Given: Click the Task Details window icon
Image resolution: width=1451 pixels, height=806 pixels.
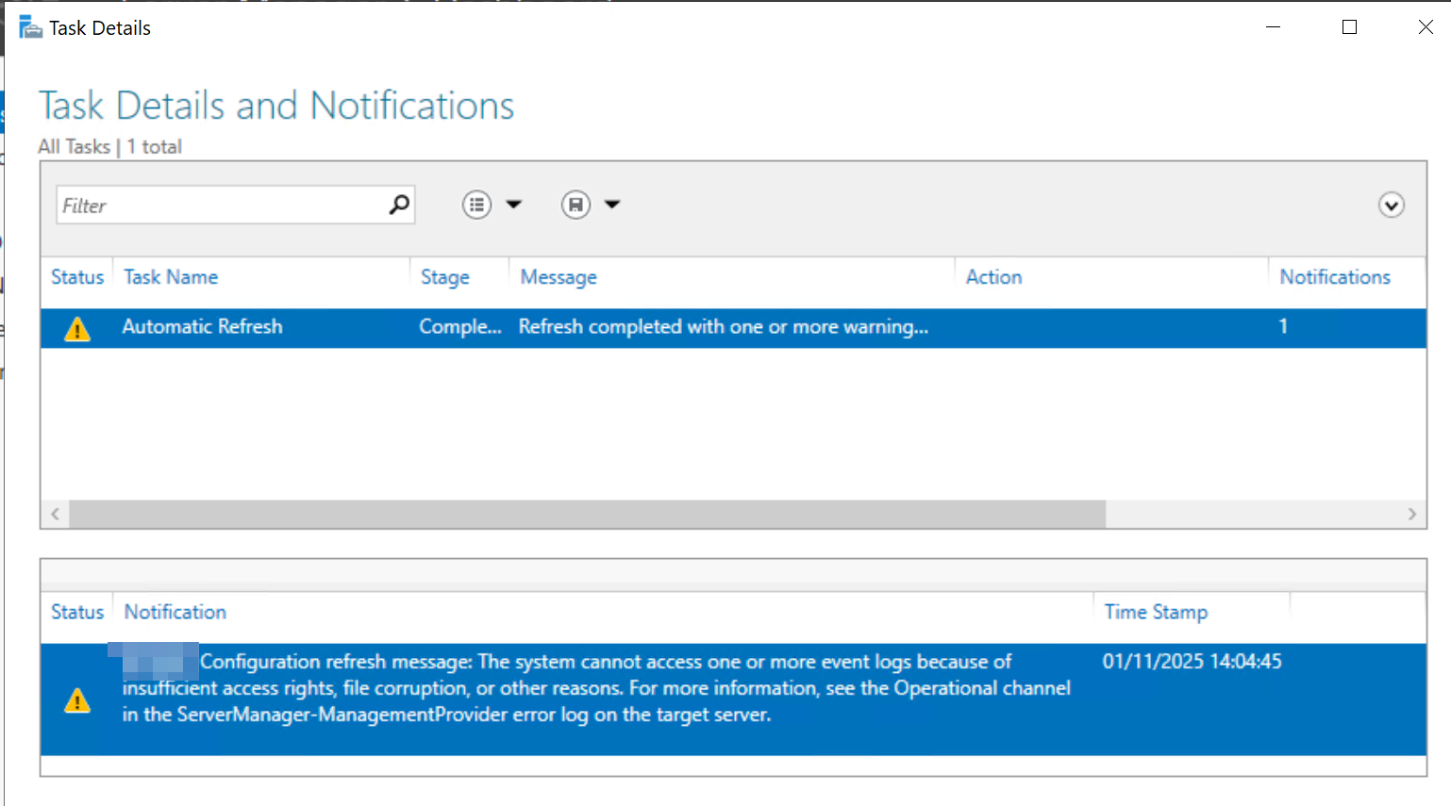Looking at the screenshot, I should click(x=30, y=27).
